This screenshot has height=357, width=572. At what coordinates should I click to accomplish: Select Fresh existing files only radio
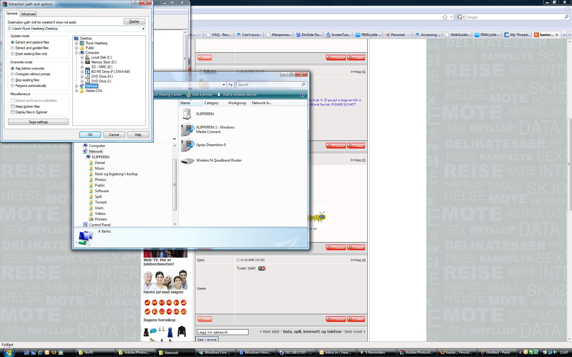(x=13, y=54)
